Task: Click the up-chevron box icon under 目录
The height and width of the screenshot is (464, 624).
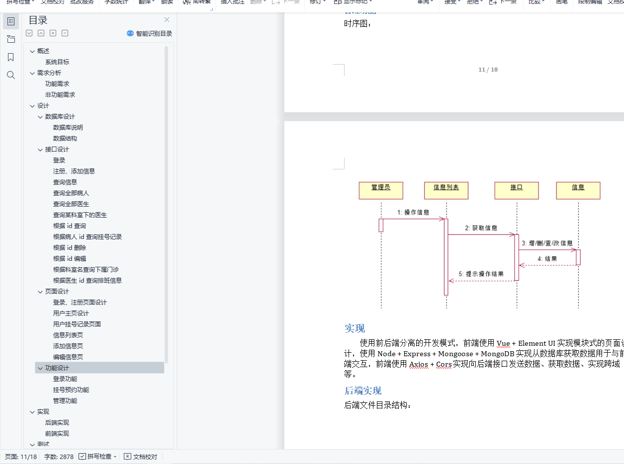Action: click(x=41, y=33)
